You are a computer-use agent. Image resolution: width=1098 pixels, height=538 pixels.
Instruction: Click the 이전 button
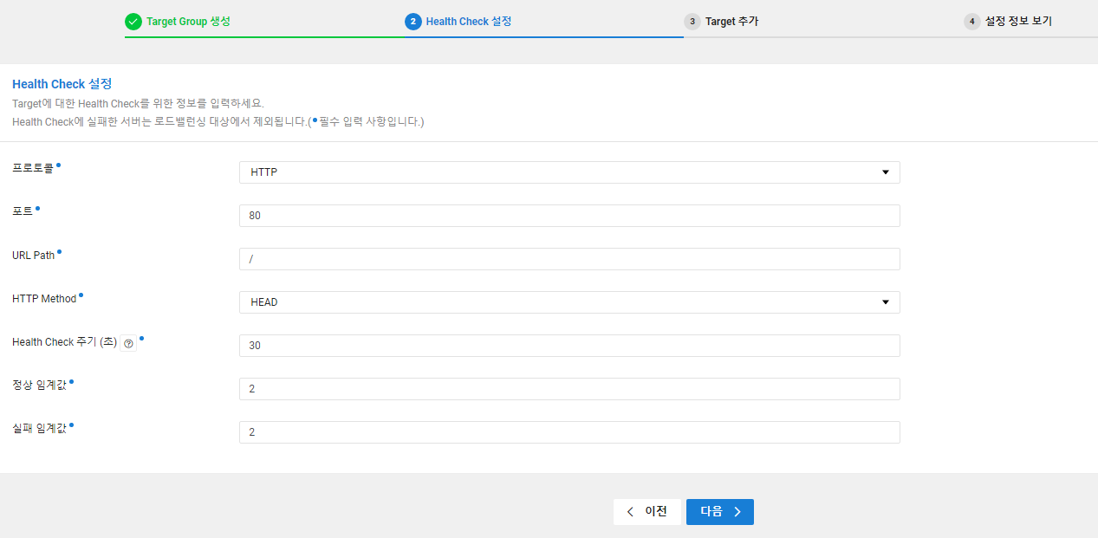pos(647,512)
